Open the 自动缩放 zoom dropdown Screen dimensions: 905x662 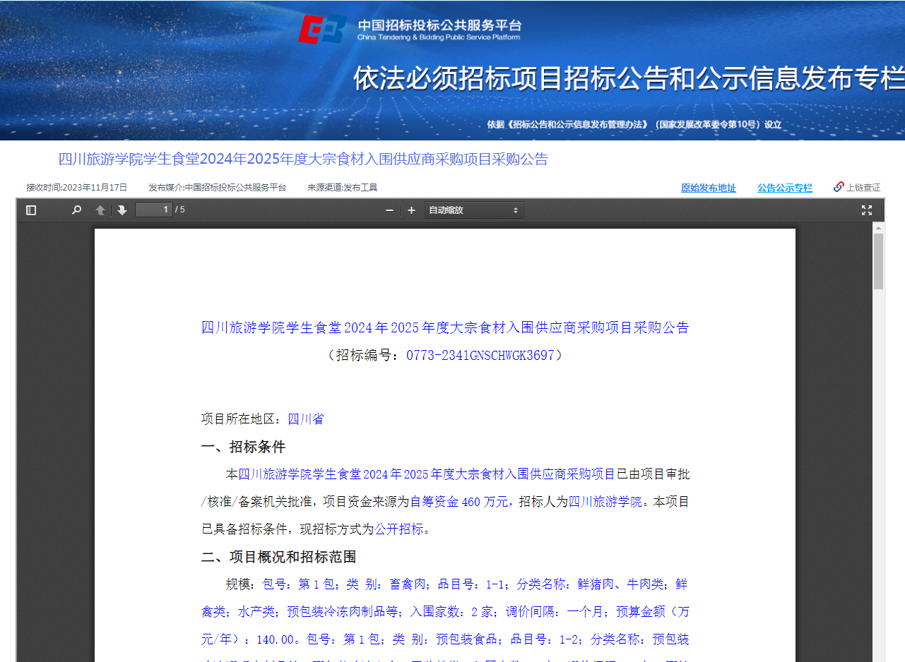pyautogui.click(x=473, y=210)
